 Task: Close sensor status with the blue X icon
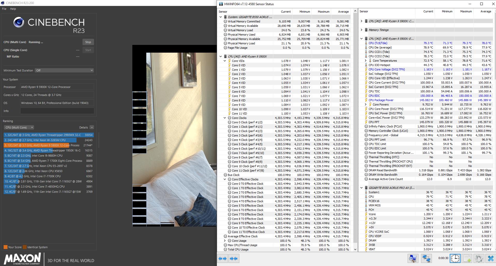pyautogui.click(x=490, y=259)
